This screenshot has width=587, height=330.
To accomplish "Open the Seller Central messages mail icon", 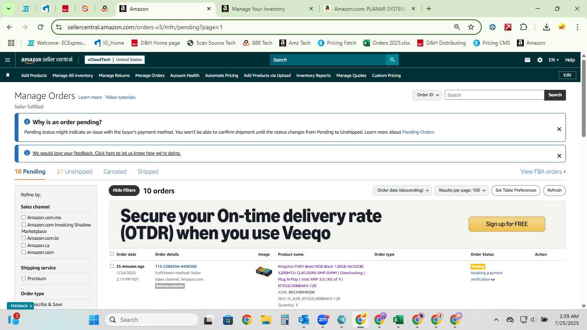I will pyautogui.click(x=527, y=60).
